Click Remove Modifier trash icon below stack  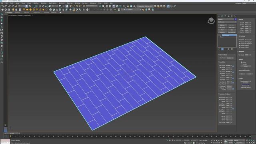click(228, 49)
